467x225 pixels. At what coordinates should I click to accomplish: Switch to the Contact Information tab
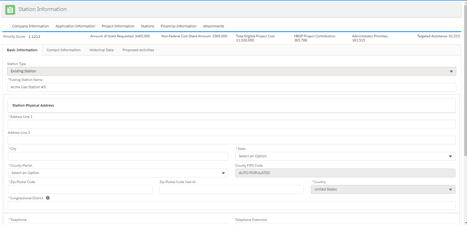(x=63, y=50)
